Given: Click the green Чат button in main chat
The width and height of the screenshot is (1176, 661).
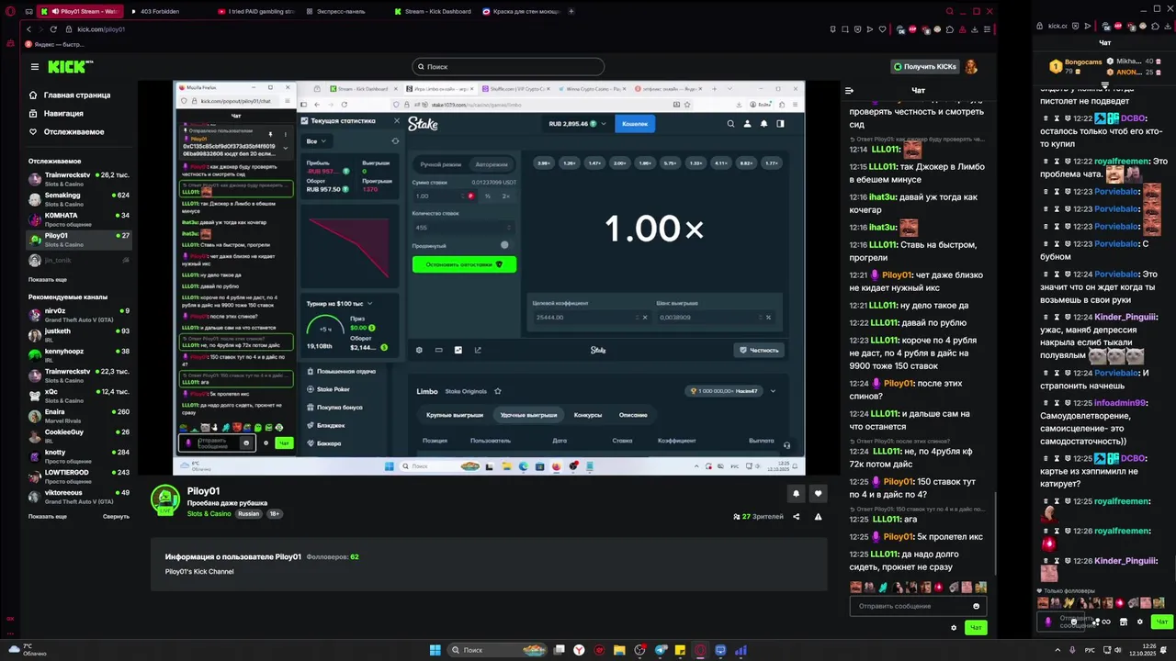Looking at the screenshot, I should (x=976, y=628).
